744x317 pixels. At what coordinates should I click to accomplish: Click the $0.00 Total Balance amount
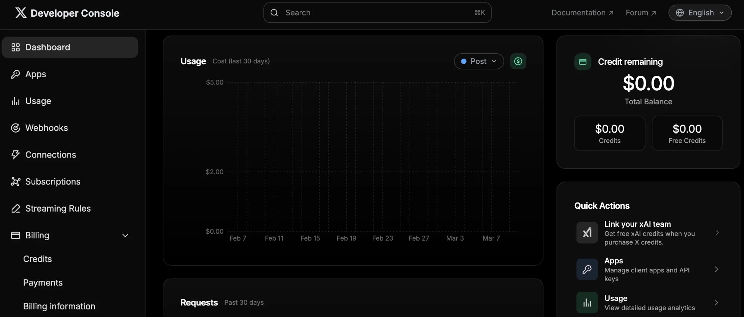click(x=648, y=83)
